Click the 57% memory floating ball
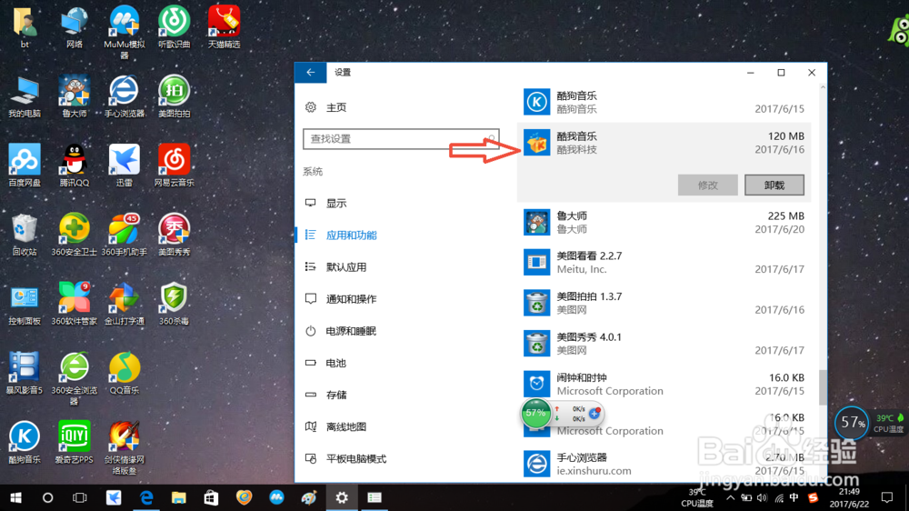The width and height of the screenshot is (909, 511). (x=535, y=414)
